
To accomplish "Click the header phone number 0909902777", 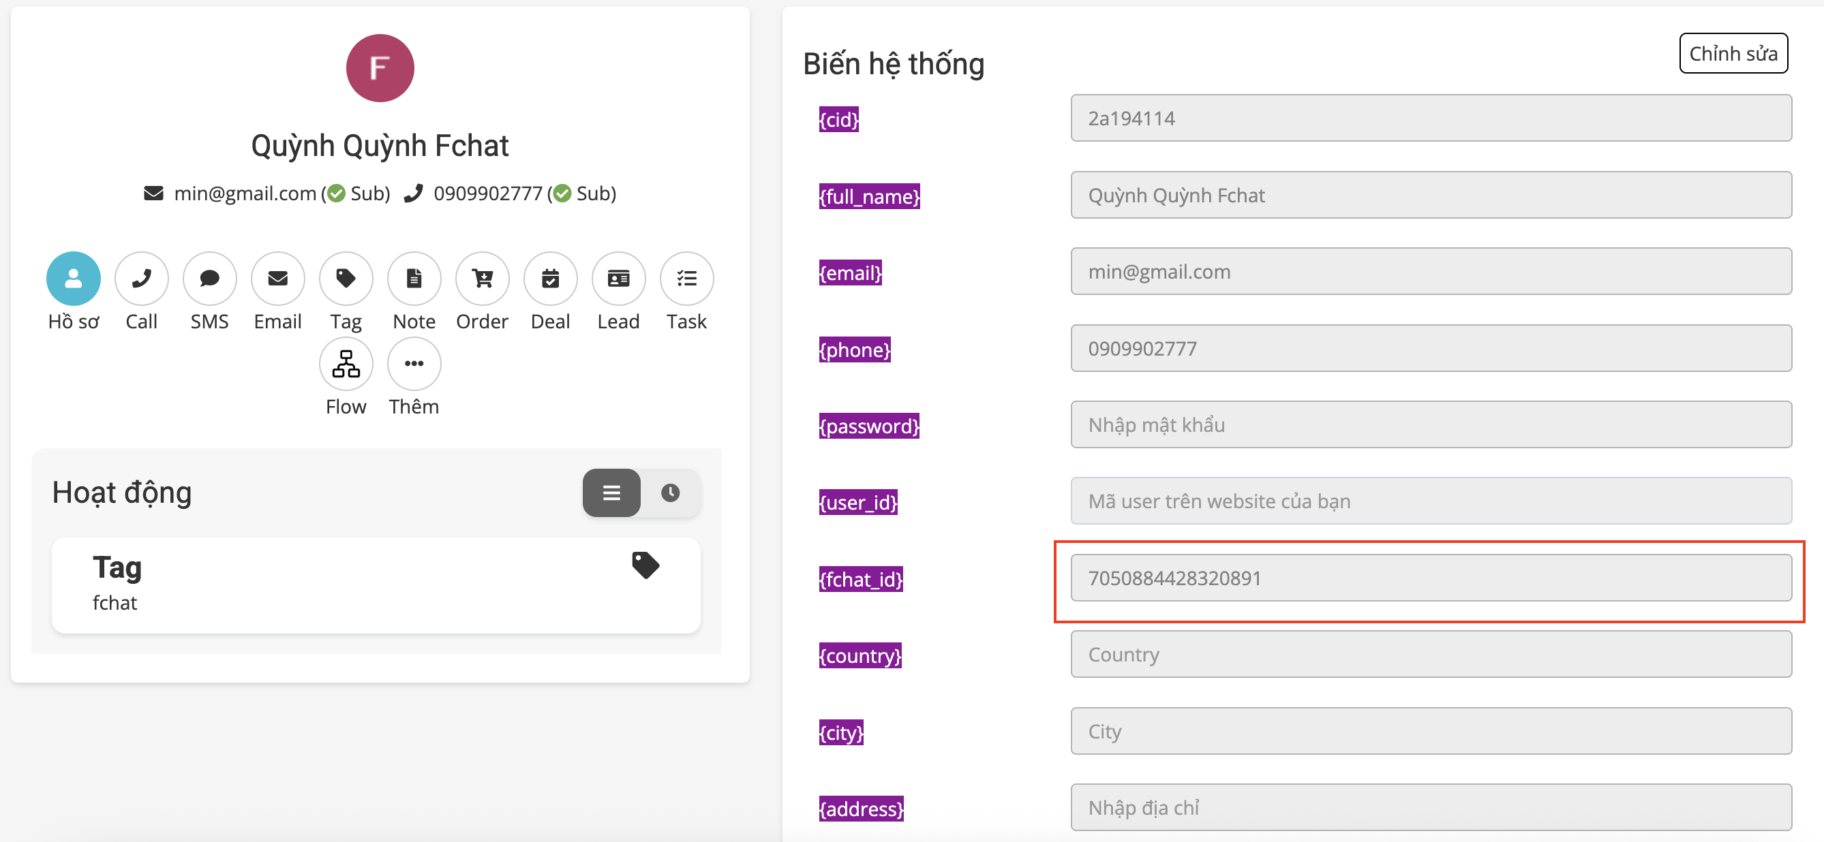I will pyautogui.click(x=488, y=193).
